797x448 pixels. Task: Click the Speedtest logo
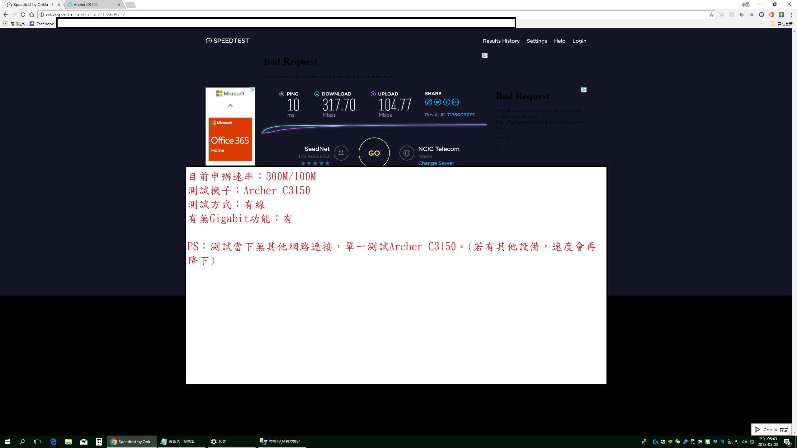pos(228,41)
